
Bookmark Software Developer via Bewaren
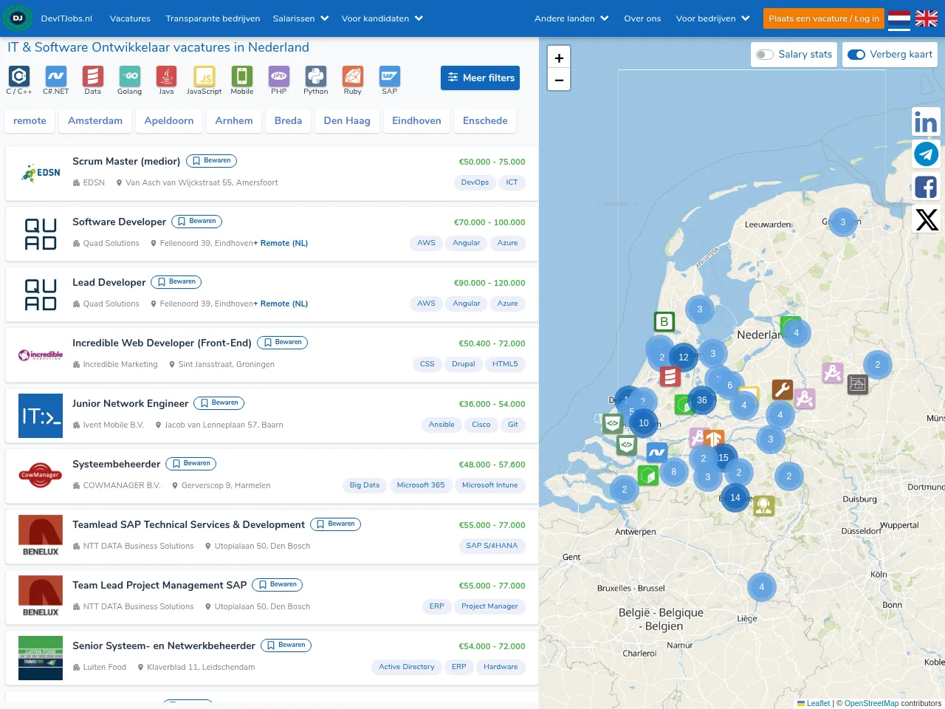pos(196,221)
